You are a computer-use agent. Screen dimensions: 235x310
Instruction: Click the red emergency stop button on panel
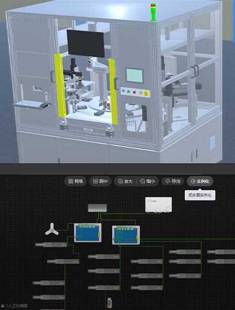[x=146, y=94]
